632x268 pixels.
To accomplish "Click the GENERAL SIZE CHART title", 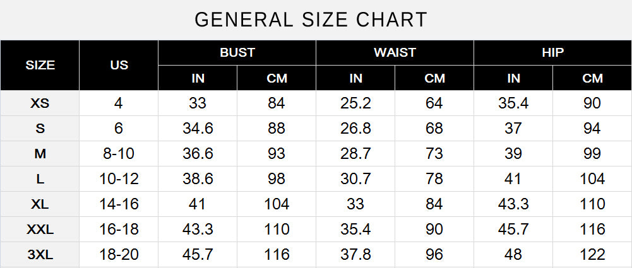I will click(x=311, y=20).
